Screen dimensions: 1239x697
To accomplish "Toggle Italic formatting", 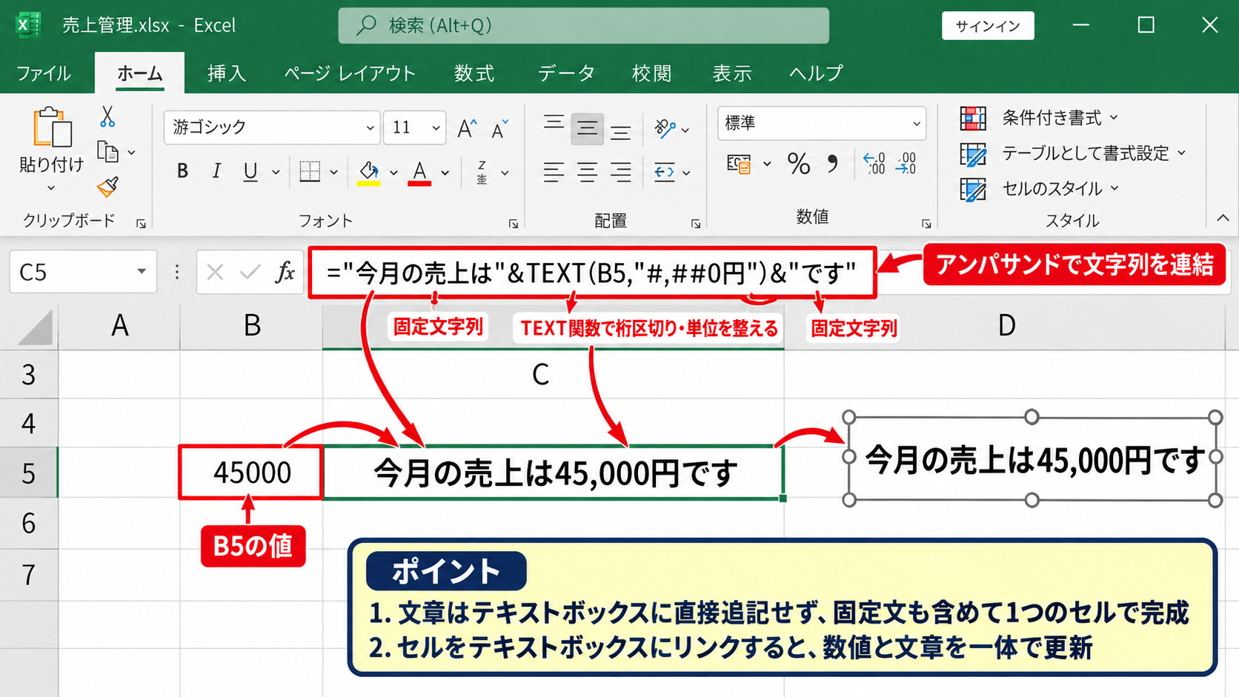I will pyautogui.click(x=216, y=172).
